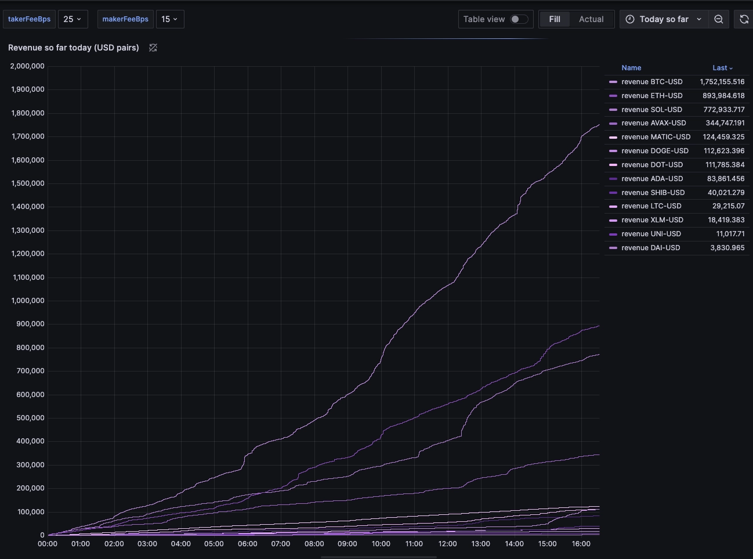Click the DAI-USD last value 3,830.965
753x559 pixels.
[727, 248]
